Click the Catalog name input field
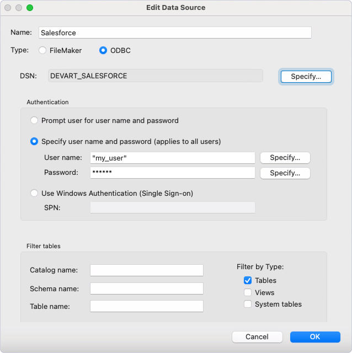The height and width of the screenshot is (353, 352). click(147, 270)
